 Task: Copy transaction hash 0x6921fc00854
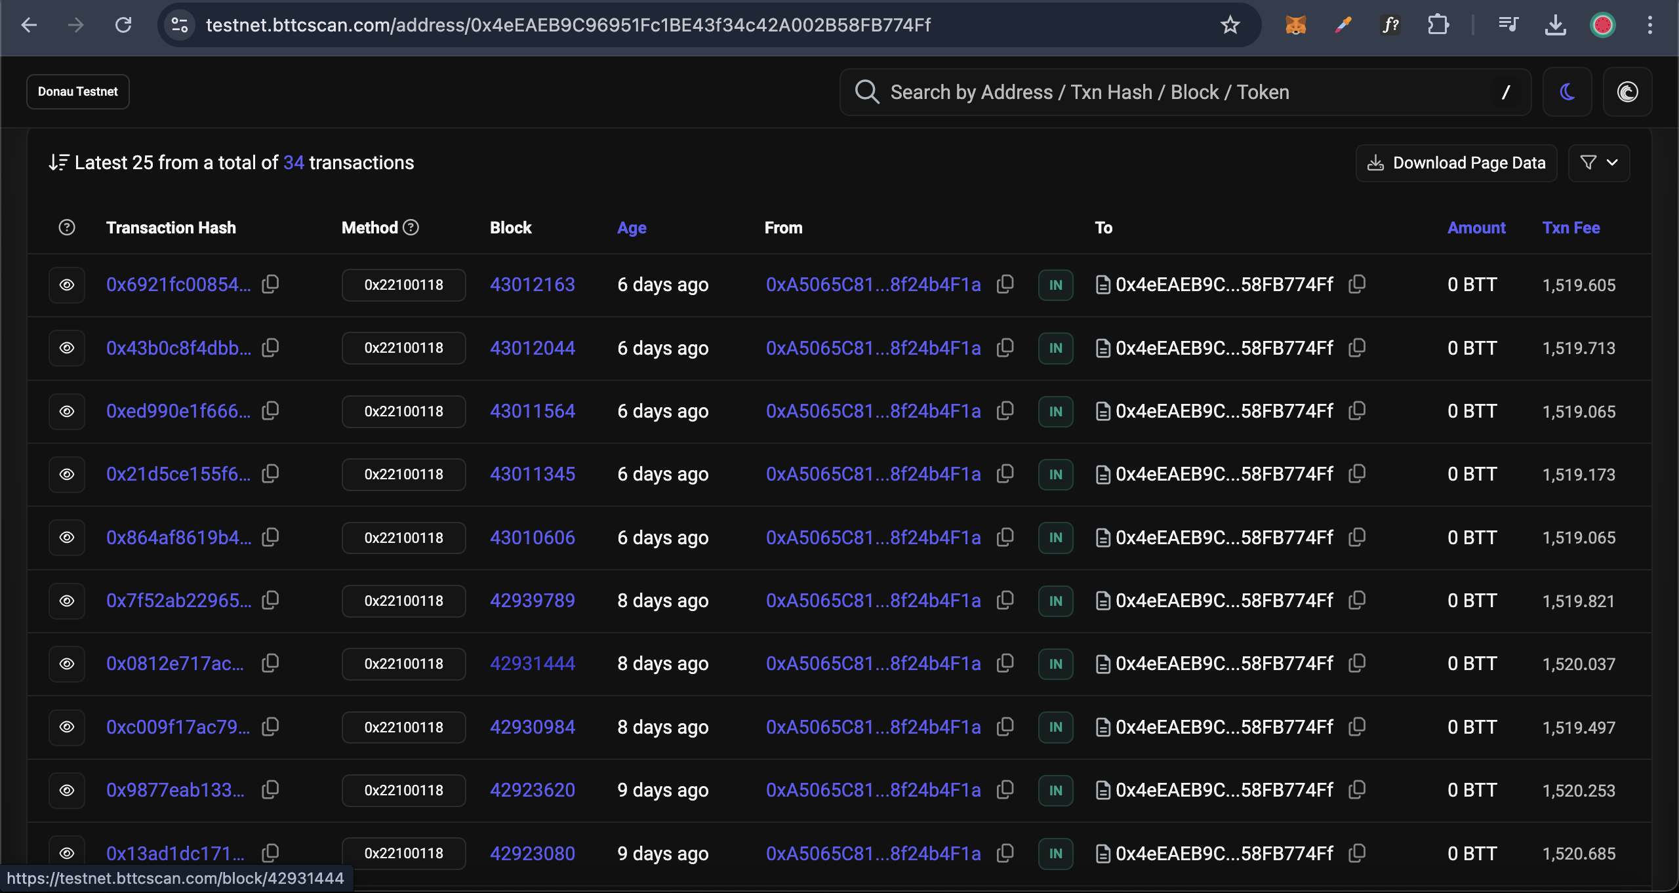[x=270, y=284]
